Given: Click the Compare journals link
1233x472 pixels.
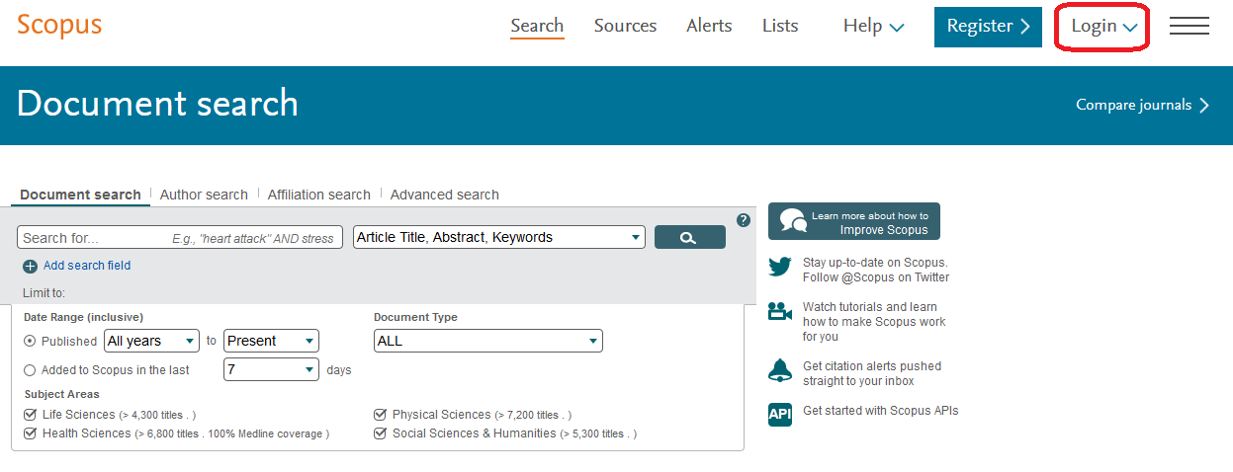Looking at the screenshot, I should pyautogui.click(x=1143, y=105).
